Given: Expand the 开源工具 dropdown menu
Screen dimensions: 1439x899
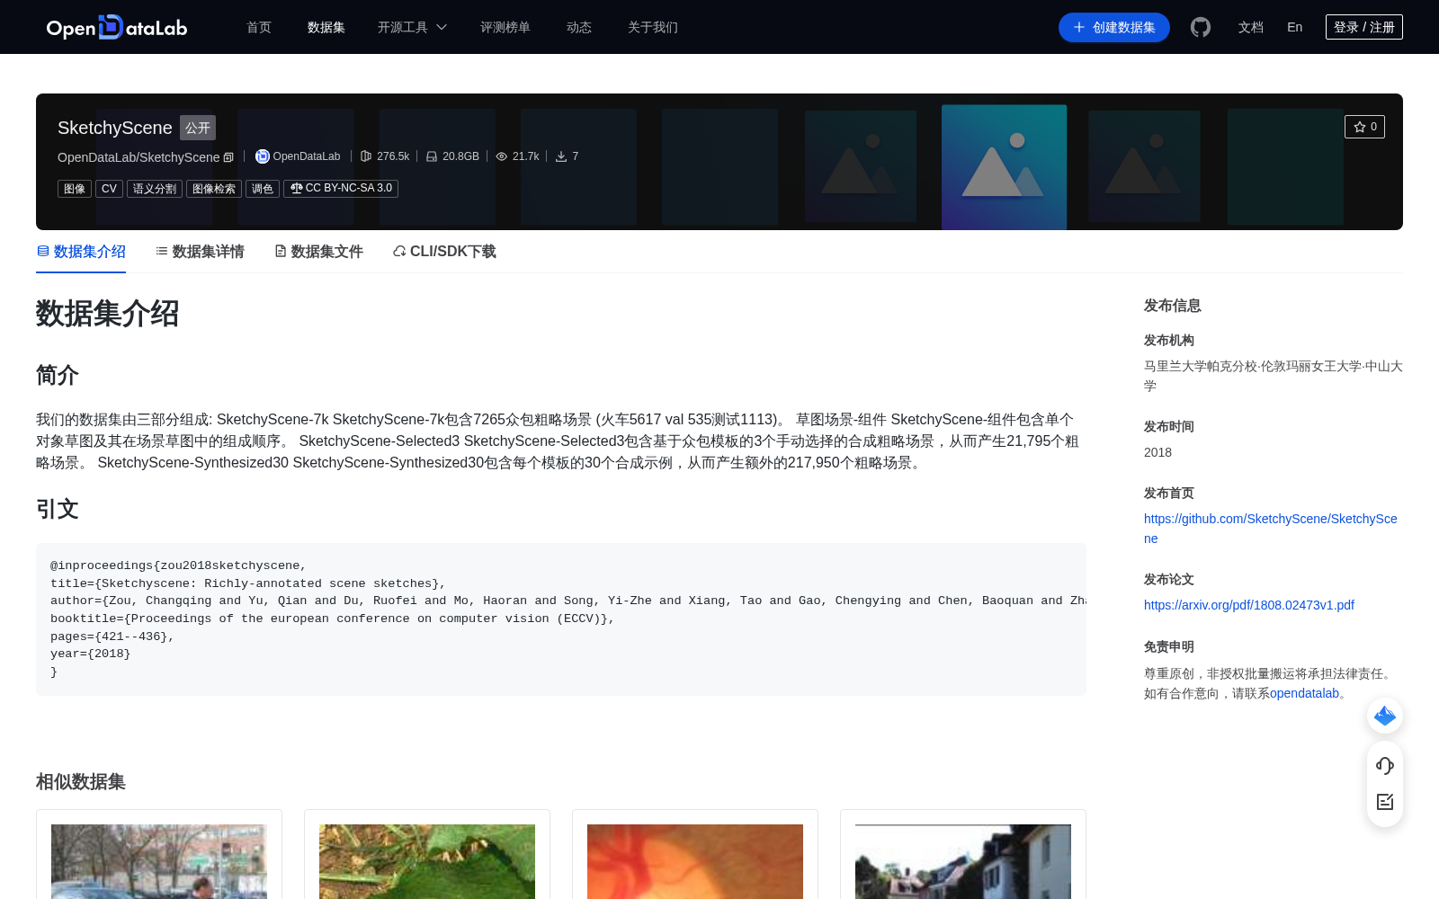Looking at the screenshot, I should point(412,27).
